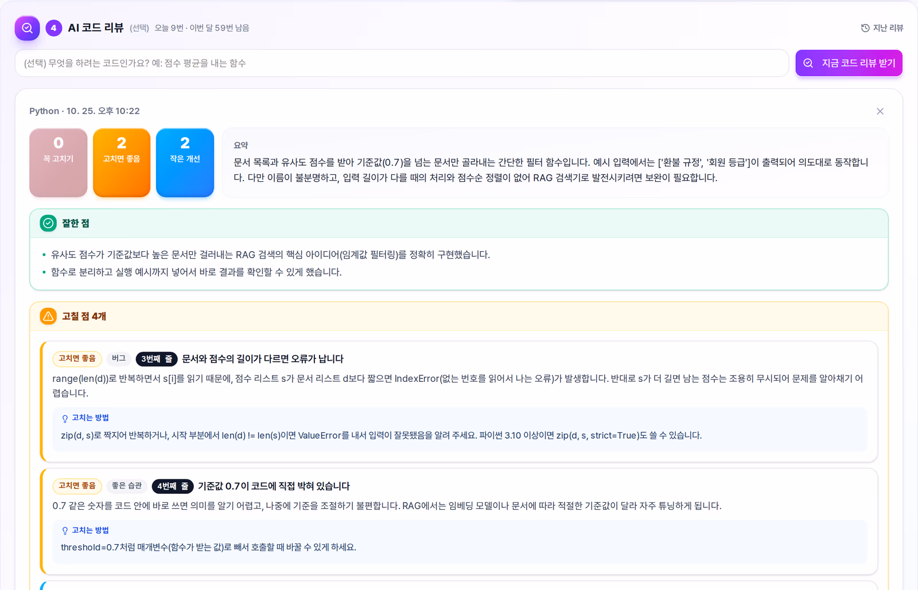Image resolution: width=918 pixels, height=590 pixels.
Task: Click the fix text starting threshold=0.7처럼 매개변수
Action: coord(209,547)
